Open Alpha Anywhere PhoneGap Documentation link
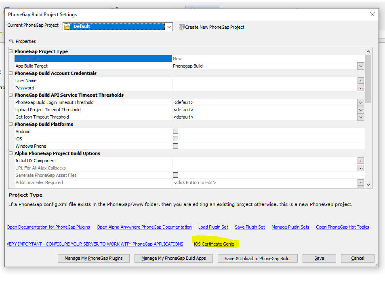Viewport: 385px width, 282px height. tap(144, 227)
